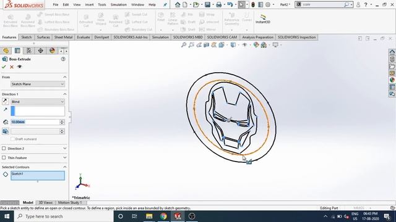
Task: Click the Rebuild traffic light icon
Action: coord(253,4)
